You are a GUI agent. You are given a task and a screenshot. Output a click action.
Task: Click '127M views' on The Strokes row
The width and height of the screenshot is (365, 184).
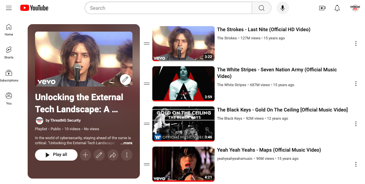click(250, 38)
